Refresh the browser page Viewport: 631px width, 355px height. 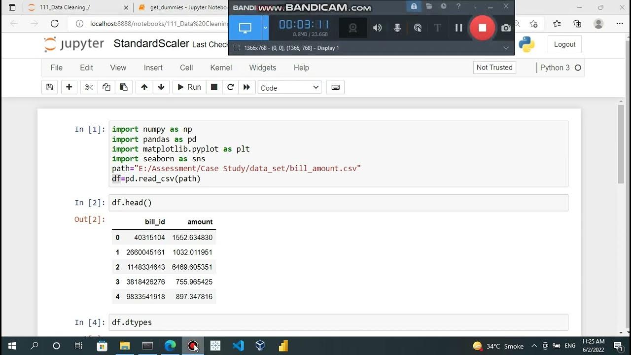point(55,24)
